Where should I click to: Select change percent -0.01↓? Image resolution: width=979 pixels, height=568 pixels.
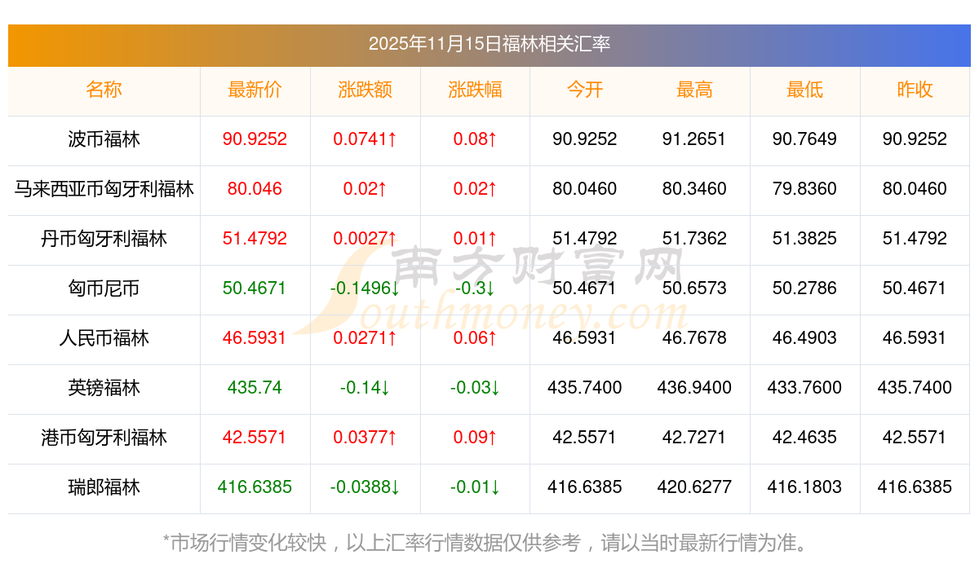(x=475, y=487)
